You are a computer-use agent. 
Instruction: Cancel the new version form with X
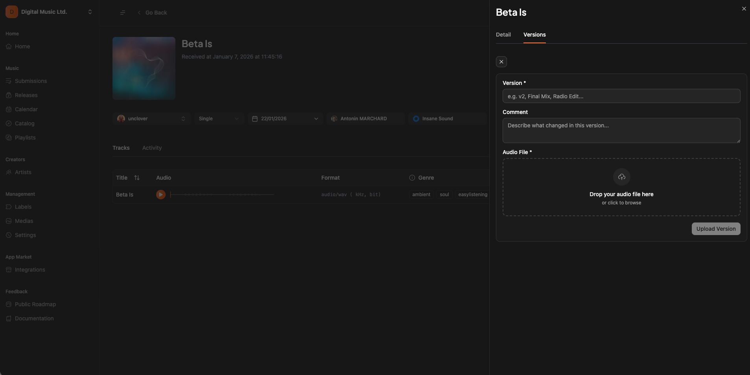(x=501, y=62)
